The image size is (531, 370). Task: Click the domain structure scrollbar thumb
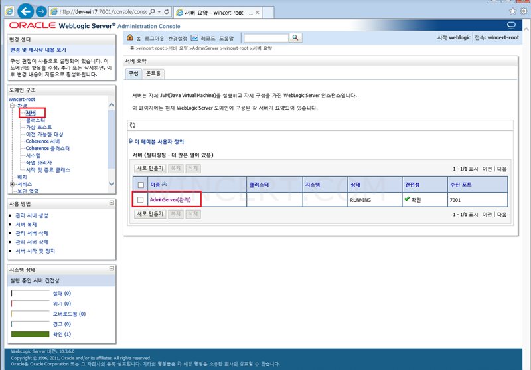point(112,139)
